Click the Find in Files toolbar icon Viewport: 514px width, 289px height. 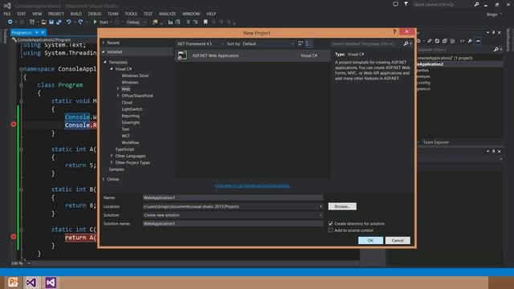(x=155, y=22)
